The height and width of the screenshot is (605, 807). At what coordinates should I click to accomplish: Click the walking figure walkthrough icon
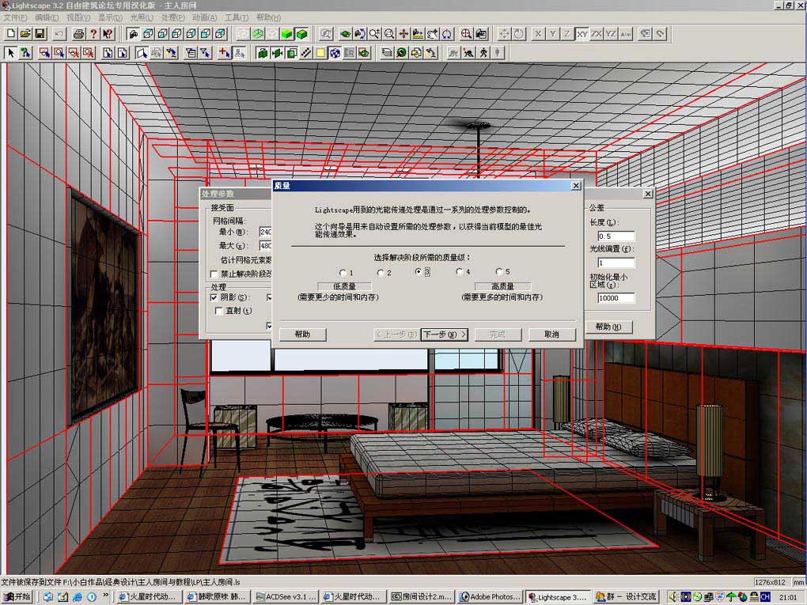483,52
